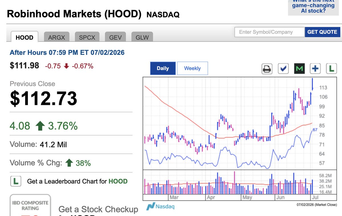
Task: Click the 67 relative strength label on chart
Action: point(315,130)
